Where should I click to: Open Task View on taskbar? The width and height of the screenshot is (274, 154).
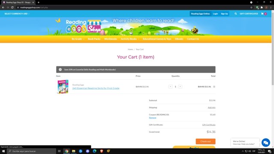pyautogui.click(x=59, y=151)
